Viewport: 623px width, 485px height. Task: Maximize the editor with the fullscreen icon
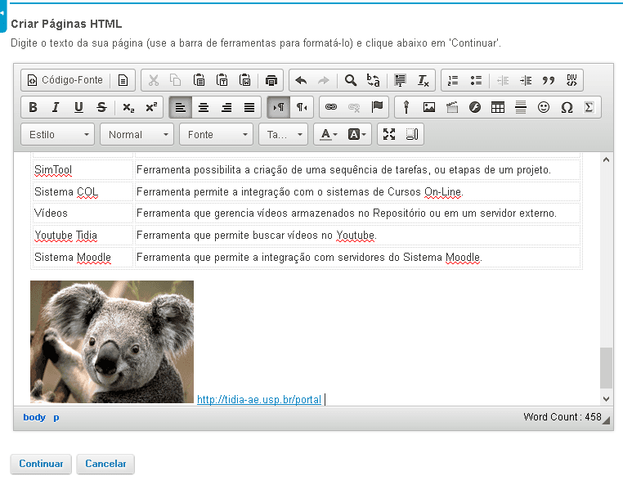[x=389, y=134]
